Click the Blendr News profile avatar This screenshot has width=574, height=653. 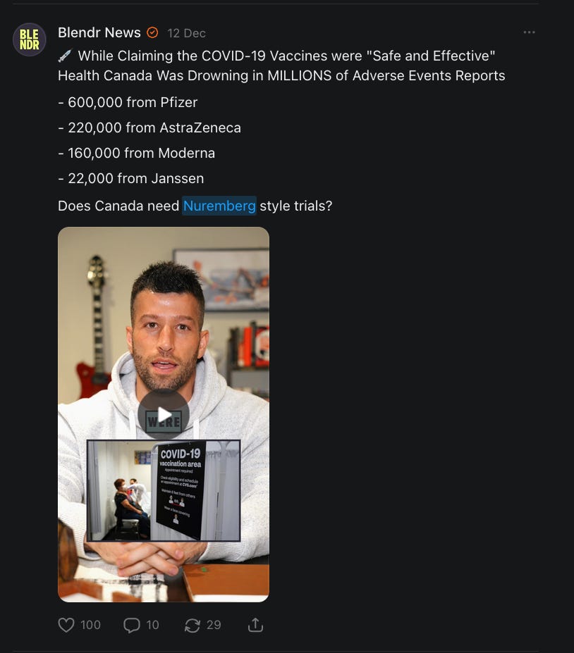click(x=29, y=39)
